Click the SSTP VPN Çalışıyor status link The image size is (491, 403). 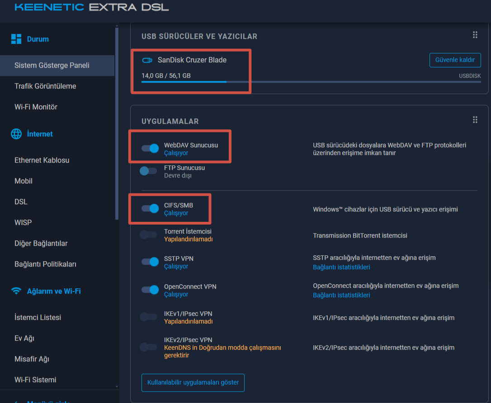[176, 266]
